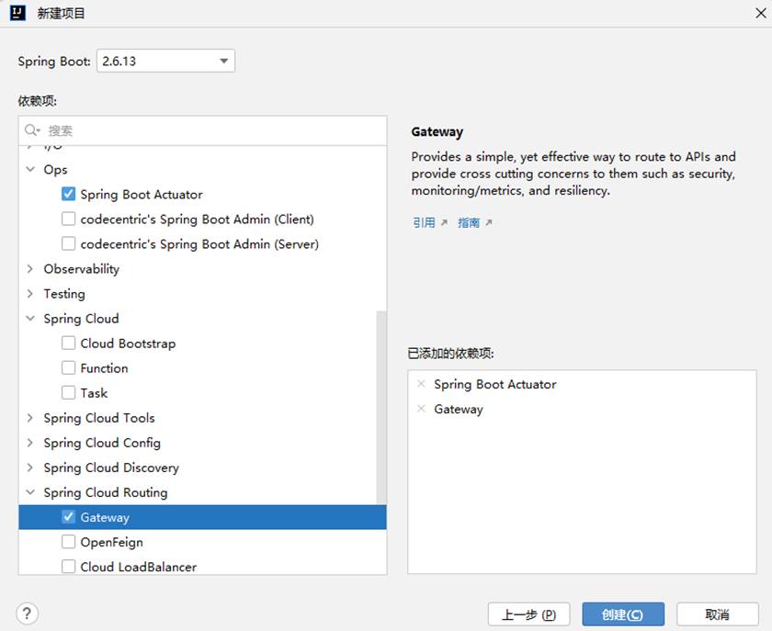Click the OpenFeign label text

tap(112, 542)
